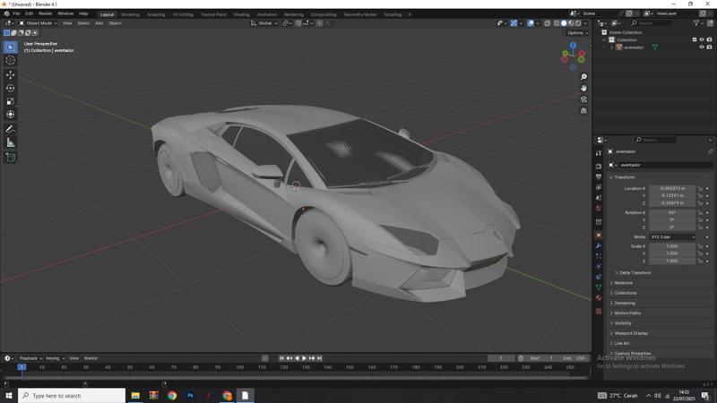
Task: Activate the 3D Cursor tool
Action: pyautogui.click(x=11, y=60)
